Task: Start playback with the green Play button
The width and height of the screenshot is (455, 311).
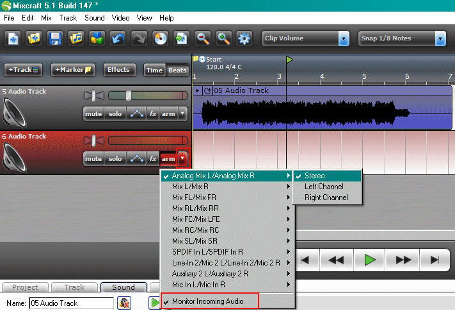Action: 370,260
